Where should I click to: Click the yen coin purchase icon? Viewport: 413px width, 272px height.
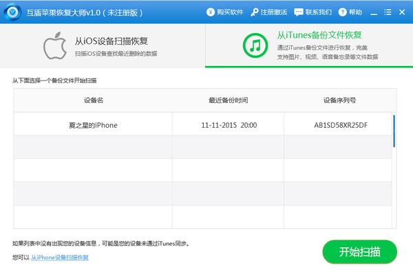click(x=211, y=12)
